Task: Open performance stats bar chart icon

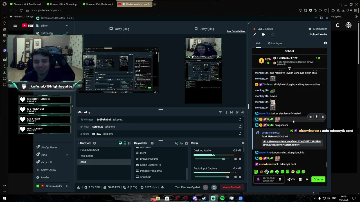Action: 79,187
